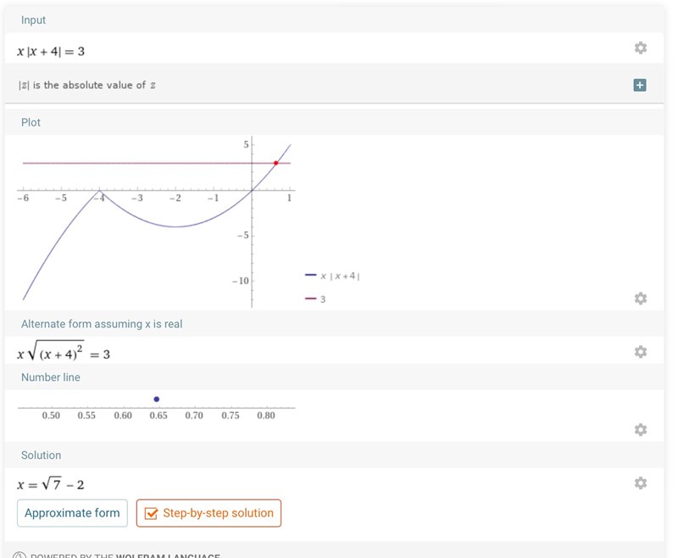Click the red legend line for 3

coord(311,299)
